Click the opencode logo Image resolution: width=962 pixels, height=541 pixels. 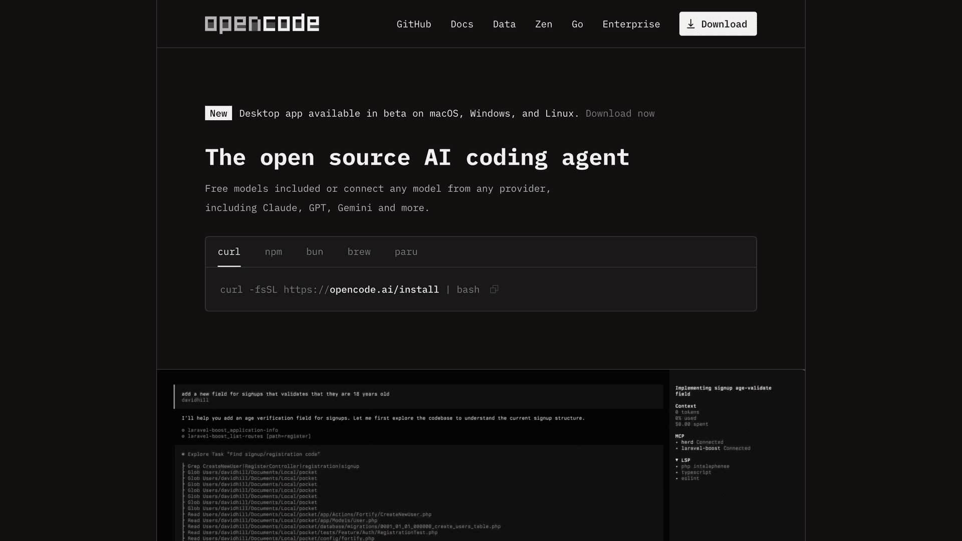click(x=262, y=24)
